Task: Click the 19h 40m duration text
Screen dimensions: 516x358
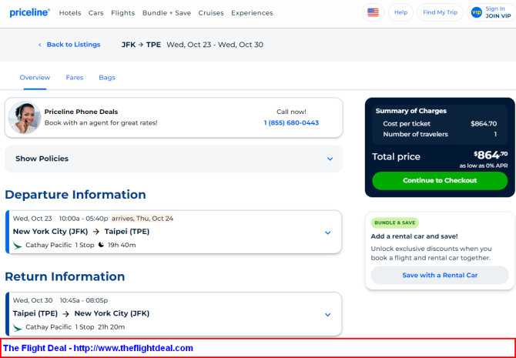Action: pyautogui.click(x=122, y=245)
